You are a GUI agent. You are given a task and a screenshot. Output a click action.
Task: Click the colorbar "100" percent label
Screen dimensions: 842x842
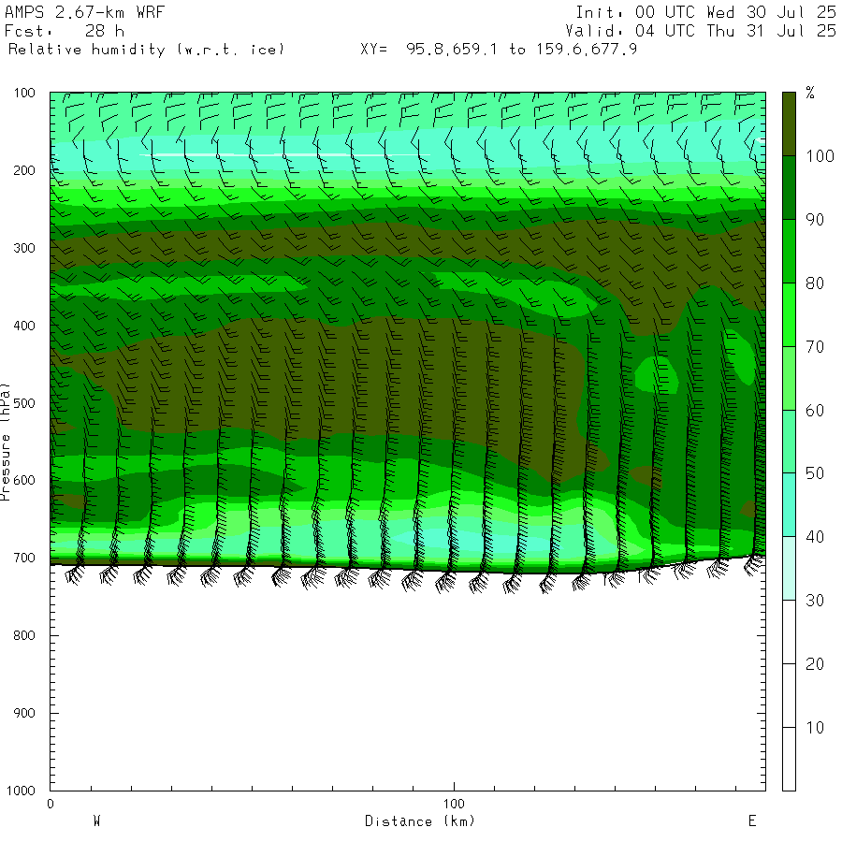coord(820,156)
